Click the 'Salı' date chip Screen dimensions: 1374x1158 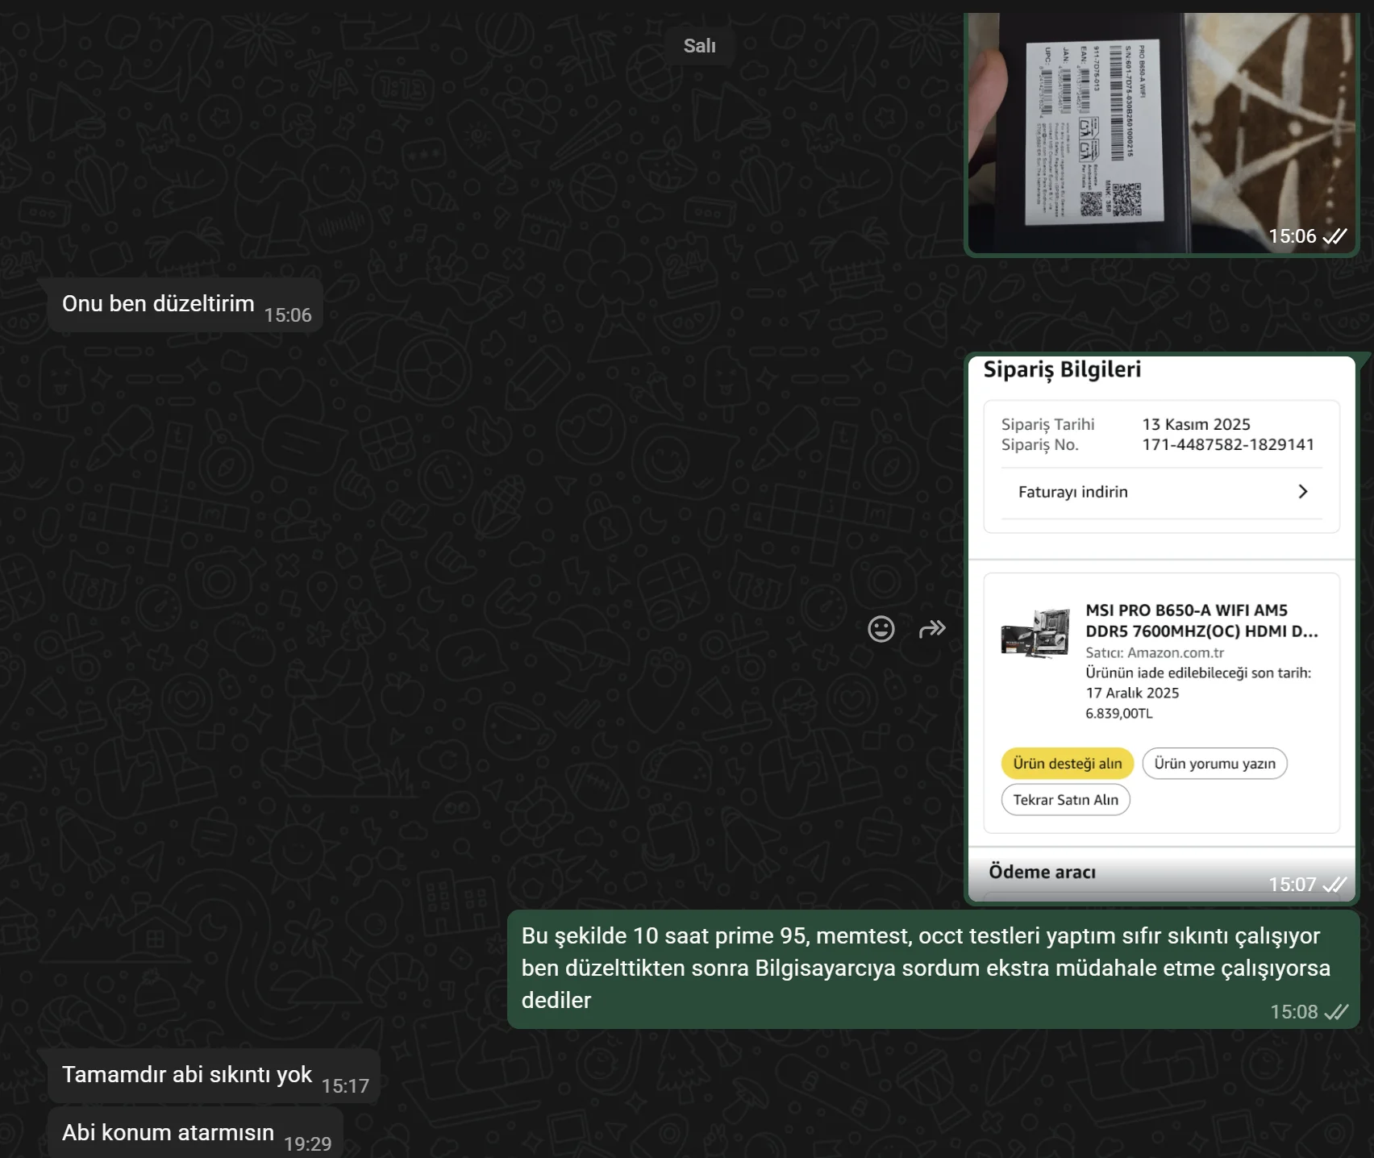click(700, 46)
